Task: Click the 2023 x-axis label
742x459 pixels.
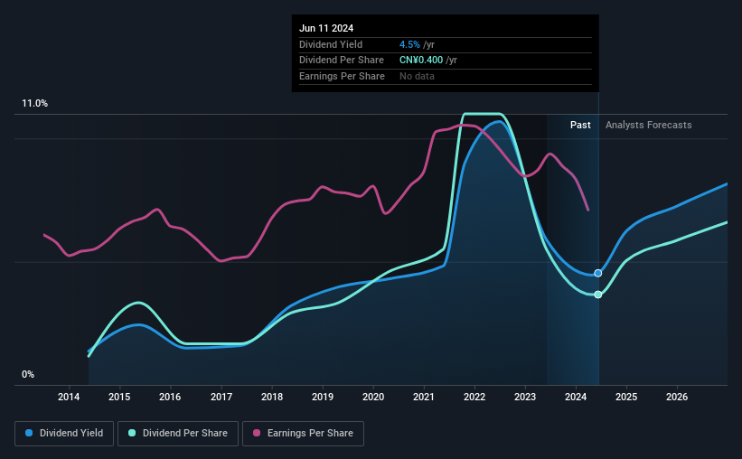Action: [525, 397]
